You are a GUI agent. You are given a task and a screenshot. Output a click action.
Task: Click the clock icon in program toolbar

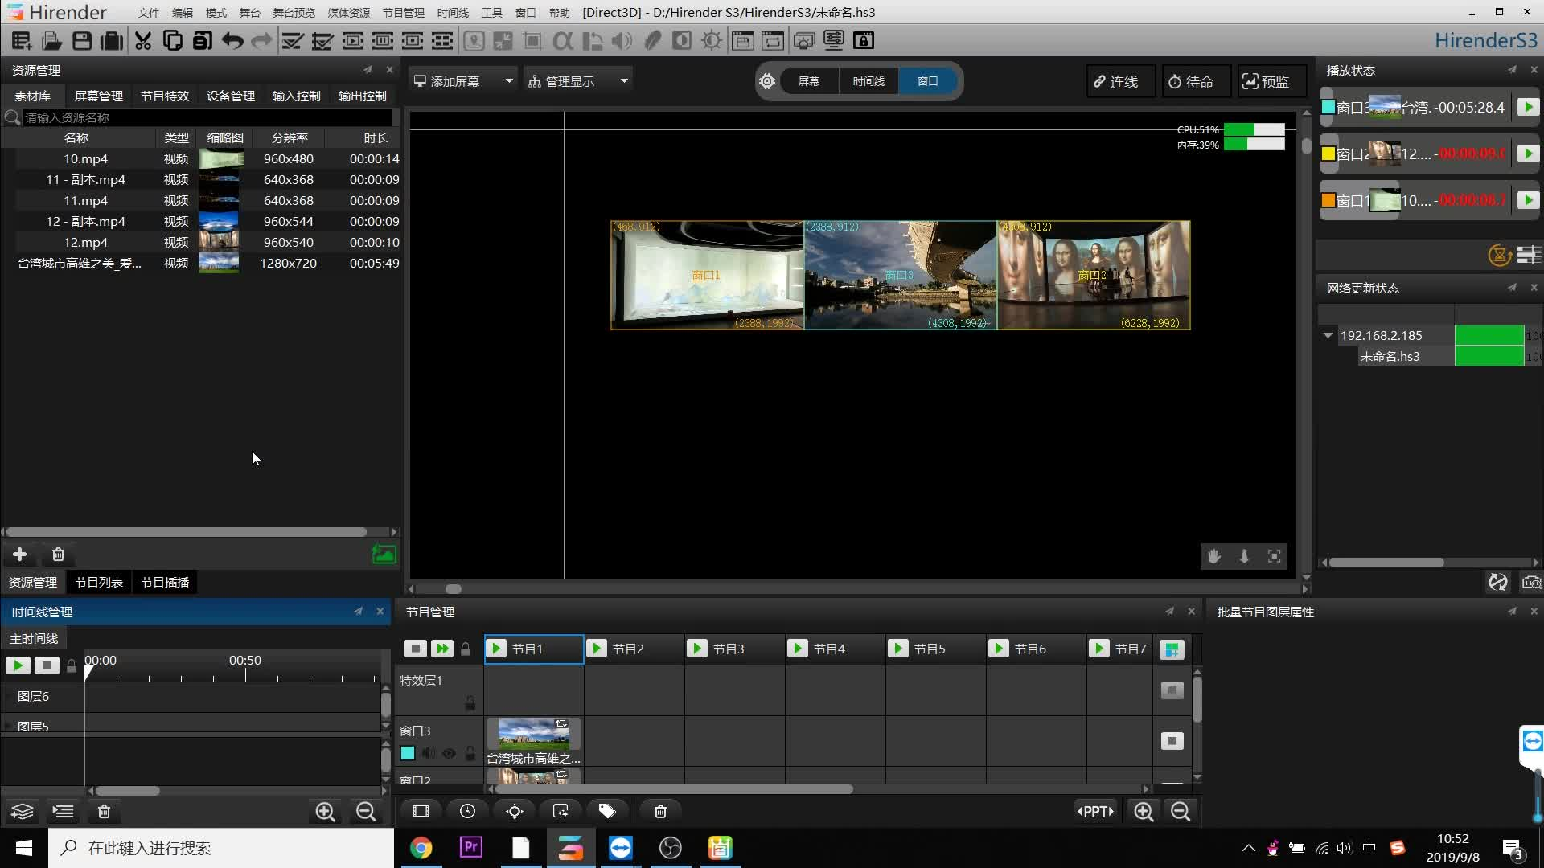coord(467,811)
